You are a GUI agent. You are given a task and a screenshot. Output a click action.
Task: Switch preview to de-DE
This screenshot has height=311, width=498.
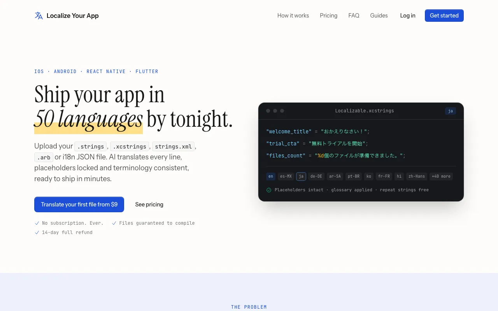pyautogui.click(x=316, y=176)
